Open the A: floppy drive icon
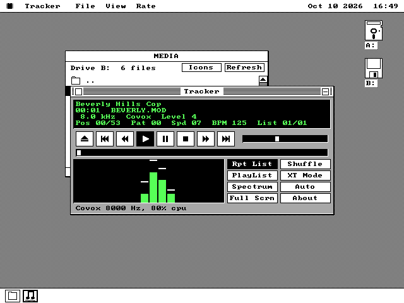 click(373, 30)
